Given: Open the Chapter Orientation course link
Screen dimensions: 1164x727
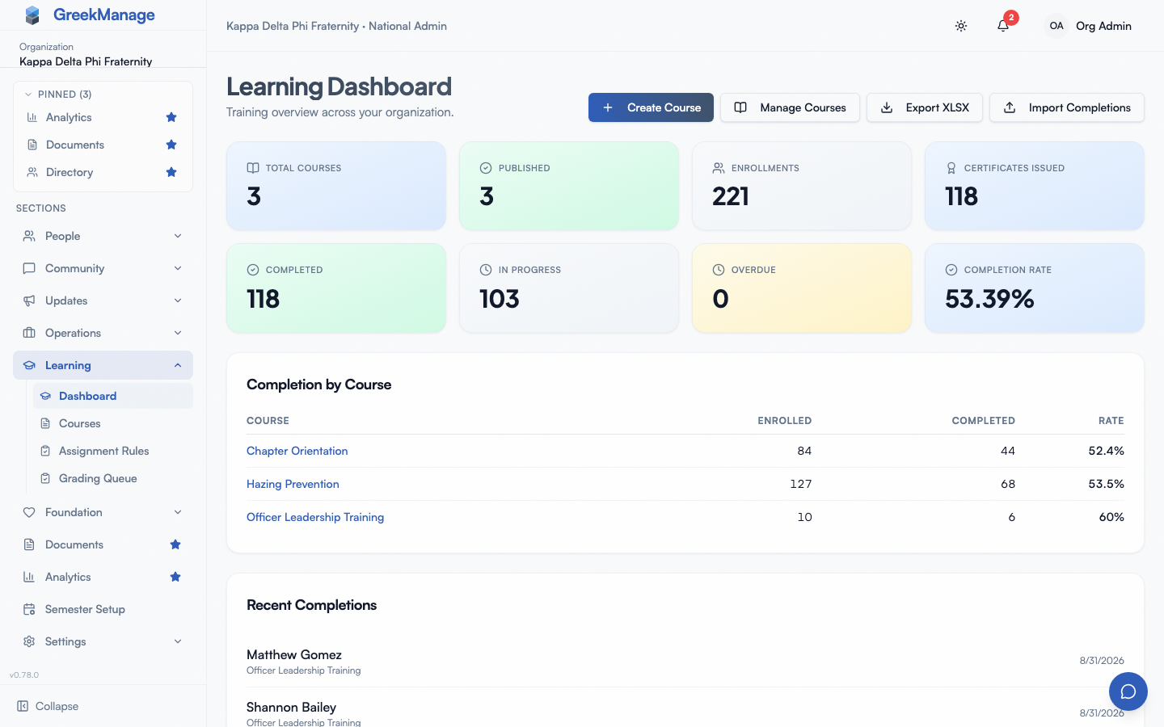Looking at the screenshot, I should coord(297,451).
